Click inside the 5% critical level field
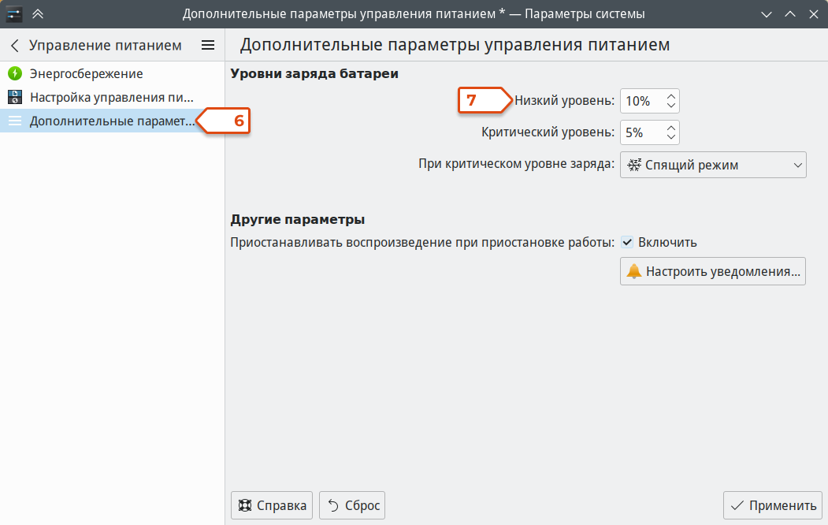 coord(641,132)
